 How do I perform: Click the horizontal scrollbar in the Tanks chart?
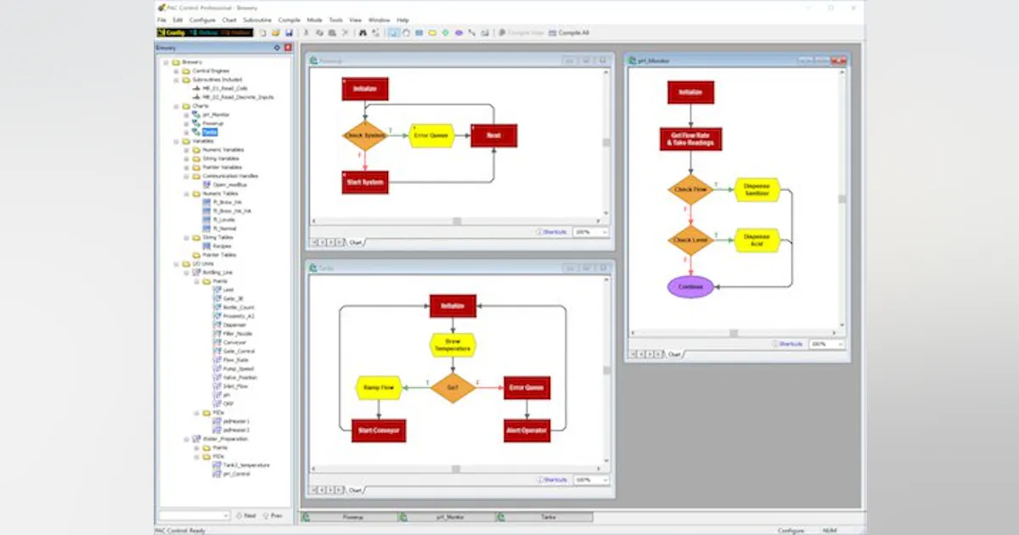coord(454,469)
